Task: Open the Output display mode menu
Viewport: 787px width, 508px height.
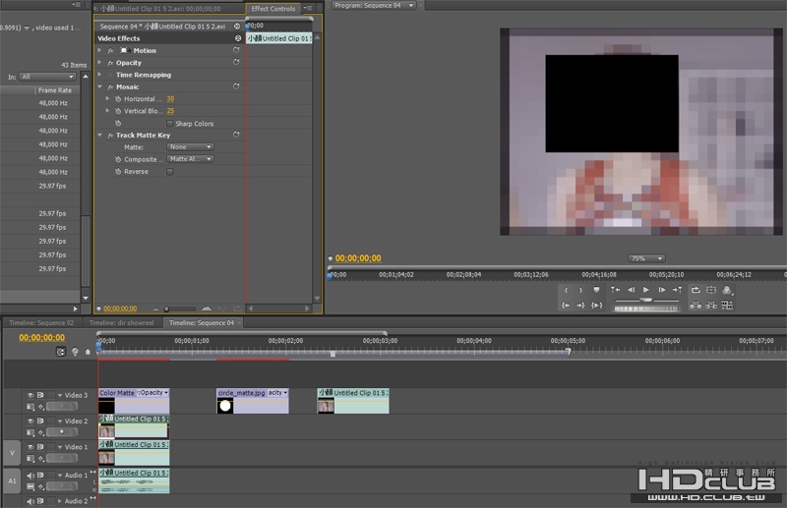Action: pos(727,291)
